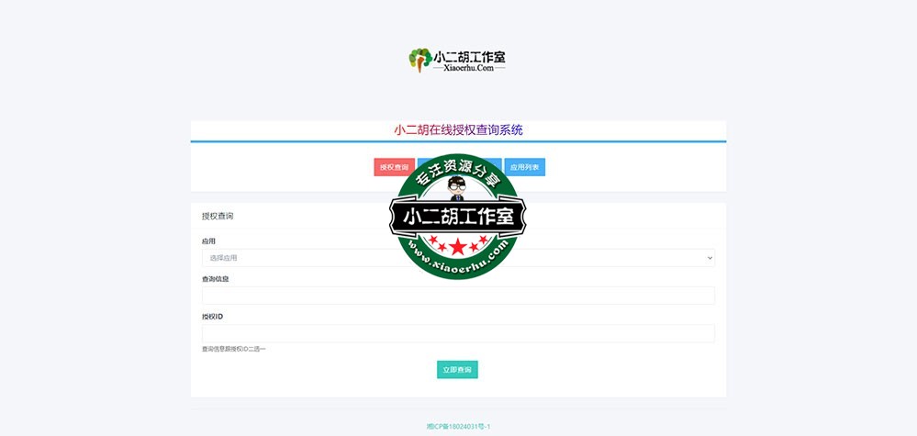The image size is (917, 436).
Task: Switch to the blue 应用列表 tab button
Action: pyautogui.click(x=524, y=168)
